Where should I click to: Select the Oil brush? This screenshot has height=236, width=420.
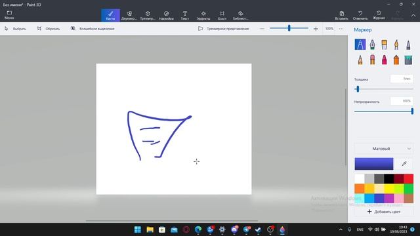pos(384,45)
